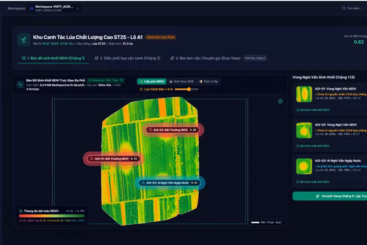Image resolution: width=367 pixels, height=245 pixels.
Task: Click the sparkle icon on the Dual View tab
Action: 172,58
